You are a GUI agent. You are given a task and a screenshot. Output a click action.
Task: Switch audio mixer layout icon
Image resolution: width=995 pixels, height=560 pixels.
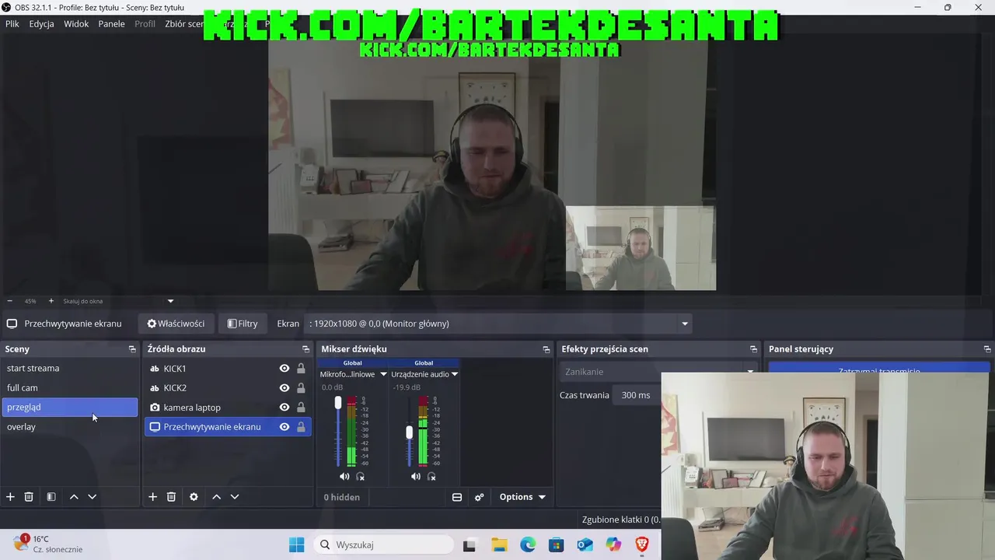point(457,497)
